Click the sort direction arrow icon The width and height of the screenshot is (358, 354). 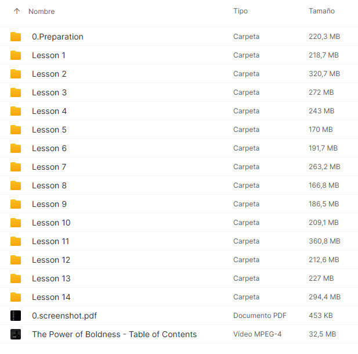tap(16, 11)
